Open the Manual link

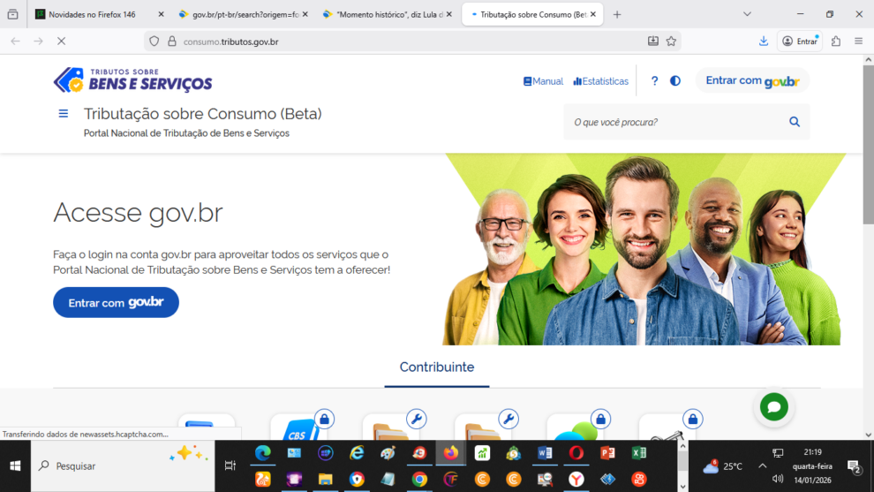click(x=543, y=81)
